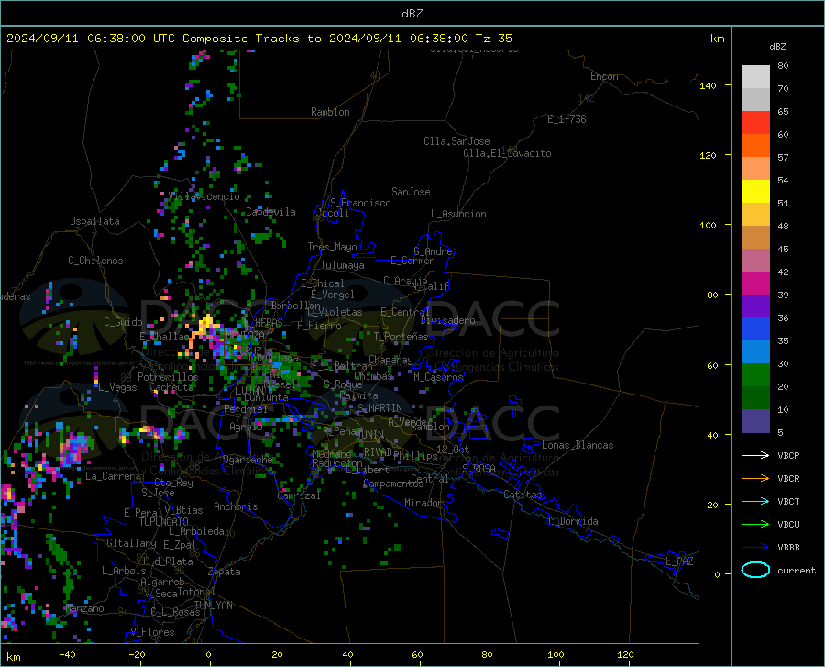Screen dimensions: 825x667
Task: Click the 'T_Porteñas' map label
Action: click(x=401, y=337)
